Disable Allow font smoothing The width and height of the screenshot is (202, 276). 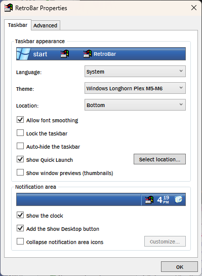[x=20, y=120]
